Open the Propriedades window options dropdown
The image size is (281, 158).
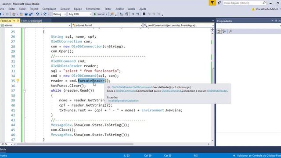click(272, 21)
